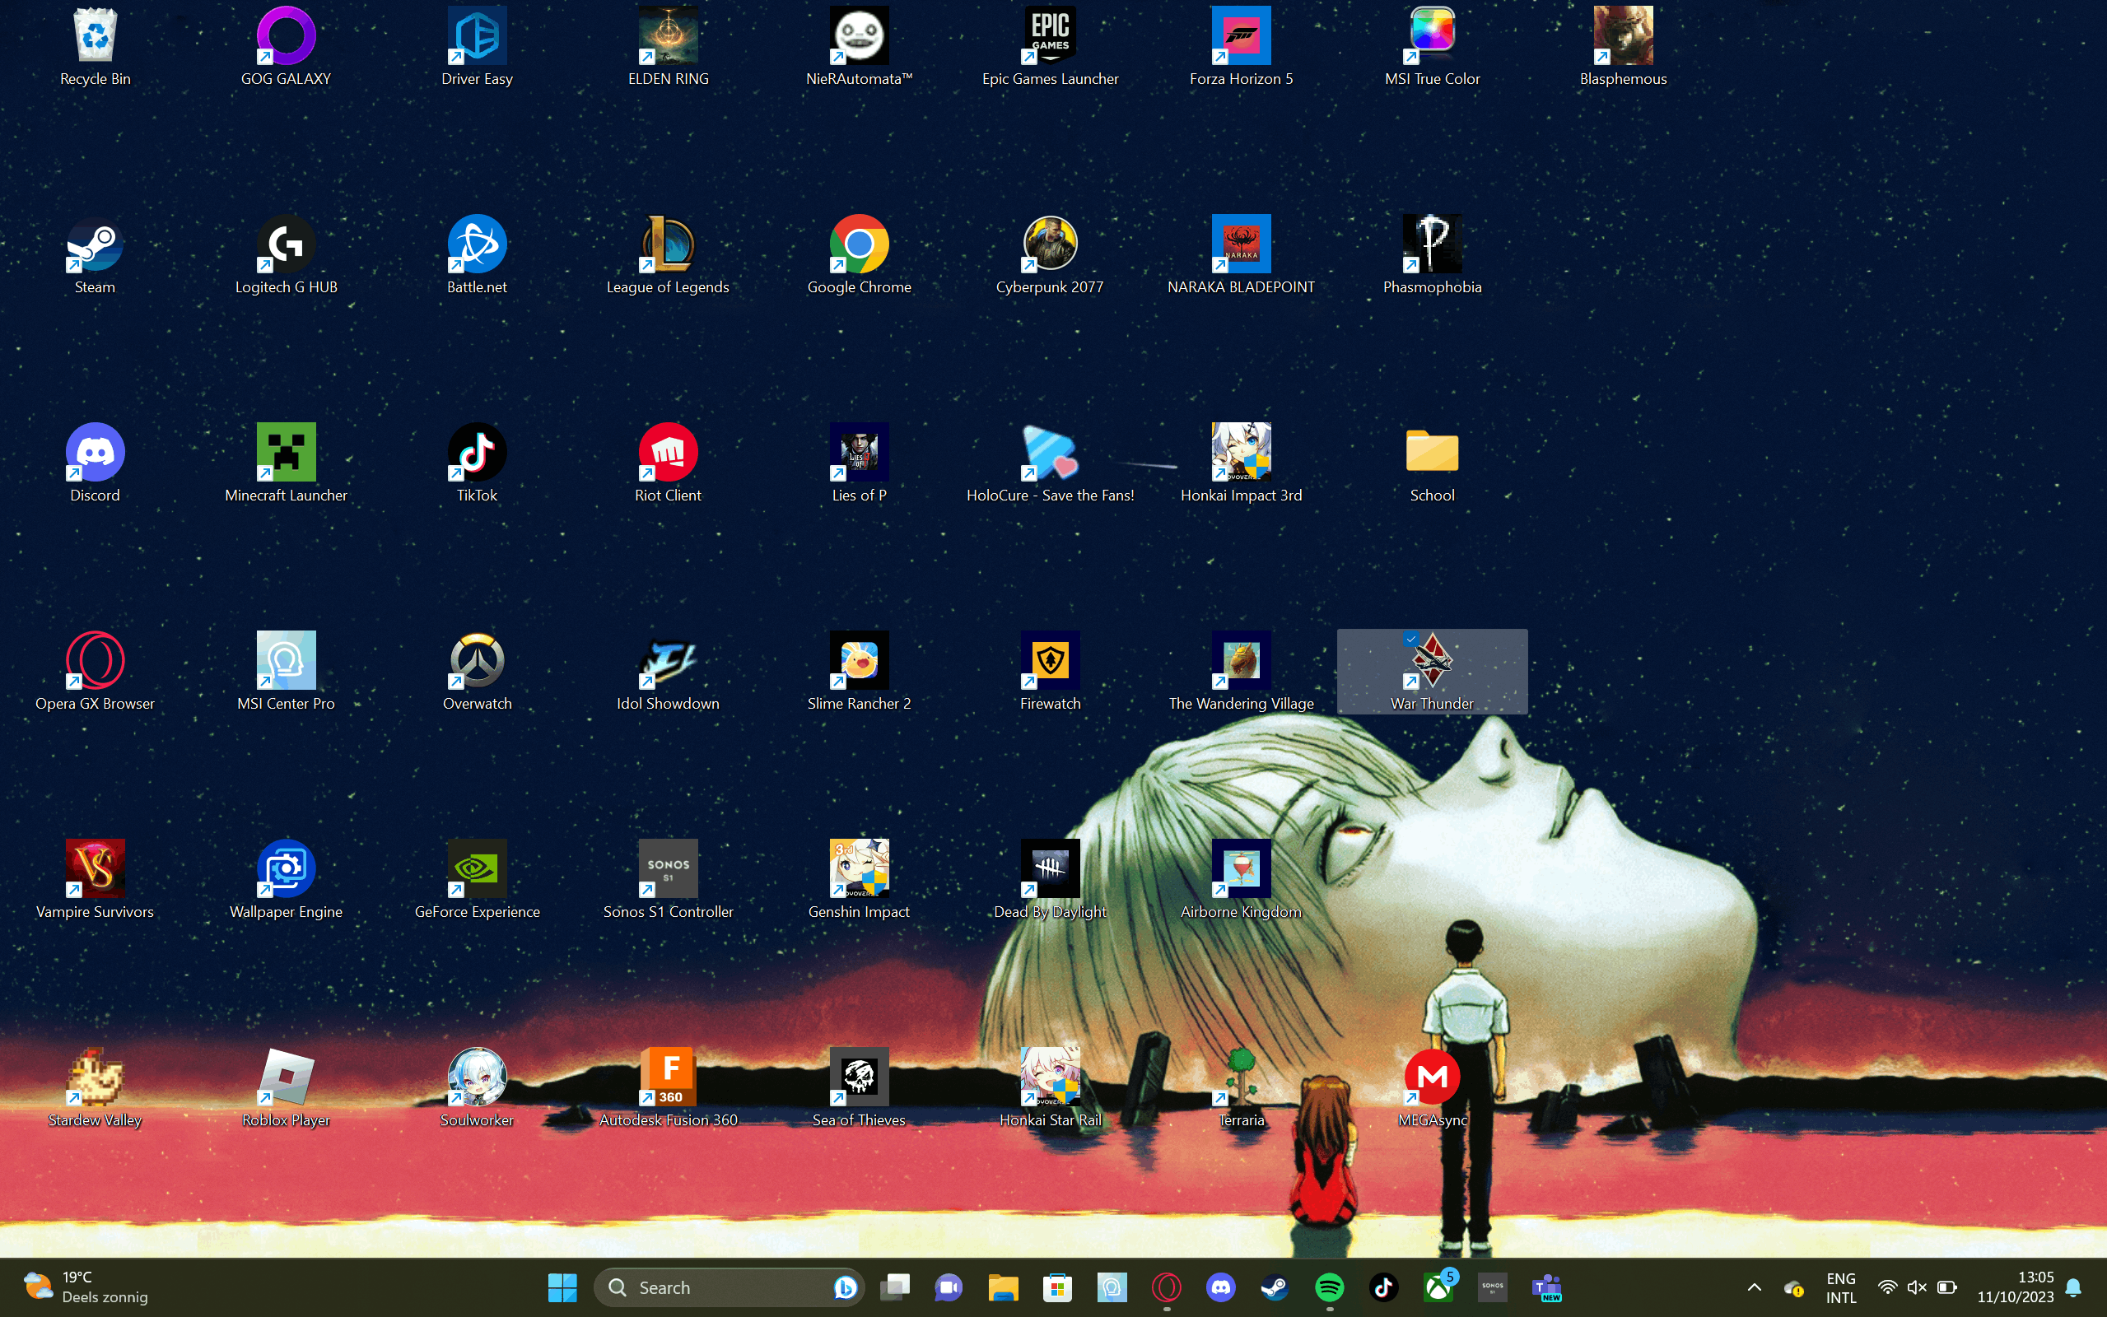This screenshot has height=1317, width=2107.
Task: Open the Xbox app on the taskbar
Action: coord(1438,1287)
